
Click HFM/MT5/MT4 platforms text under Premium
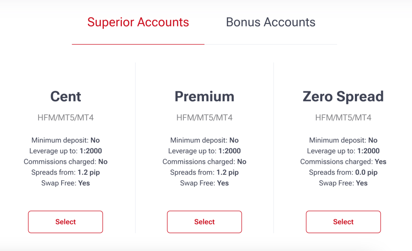(204, 118)
